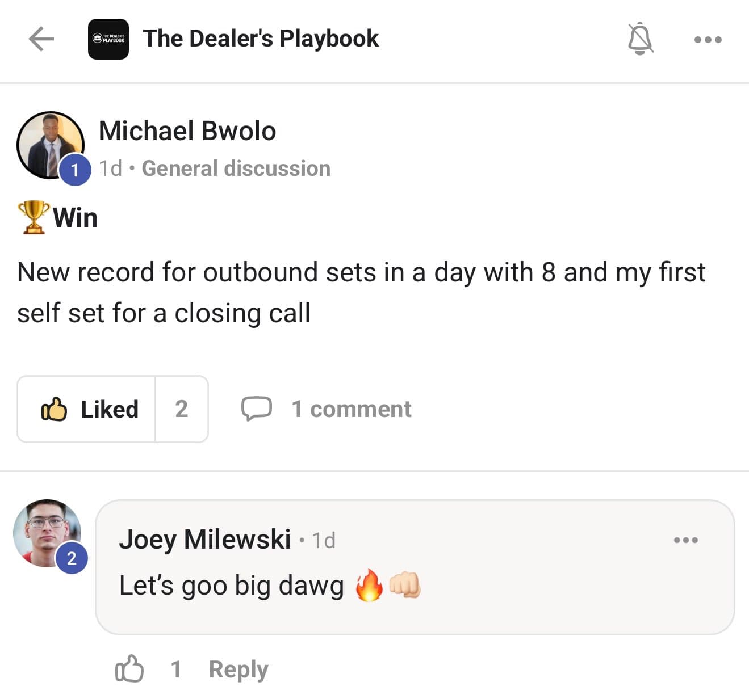Open Joey Milewski's avatar photo

47,533
